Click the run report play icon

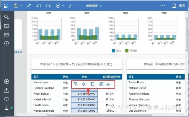pos(58,6)
